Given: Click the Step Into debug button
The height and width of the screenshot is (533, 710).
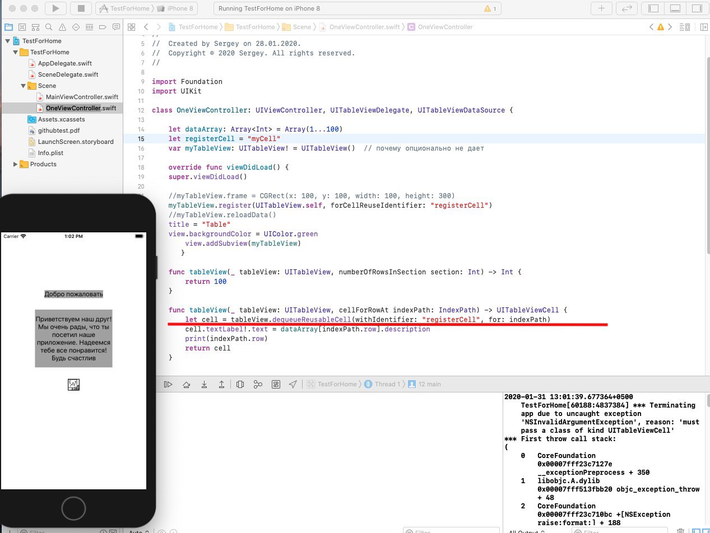Looking at the screenshot, I should [x=204, y=384].
